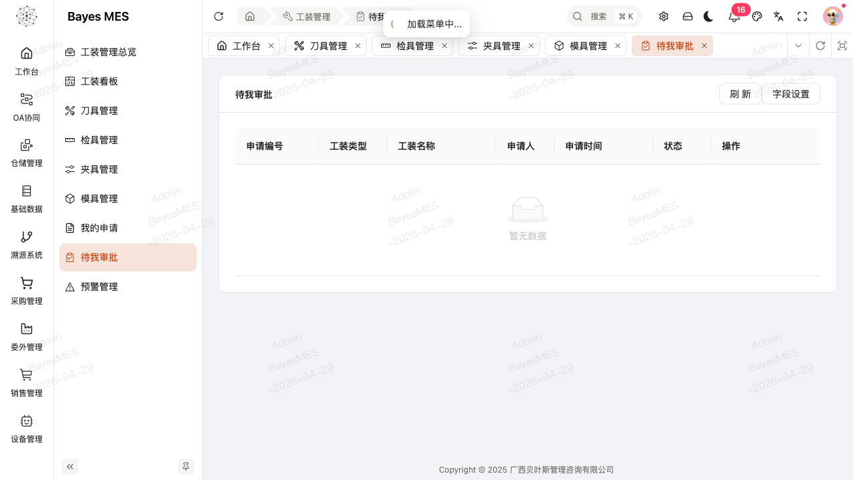Viewport: 853px width, 480px height.
Task: Close the 模具管理 tab
Action: (618, 46)
